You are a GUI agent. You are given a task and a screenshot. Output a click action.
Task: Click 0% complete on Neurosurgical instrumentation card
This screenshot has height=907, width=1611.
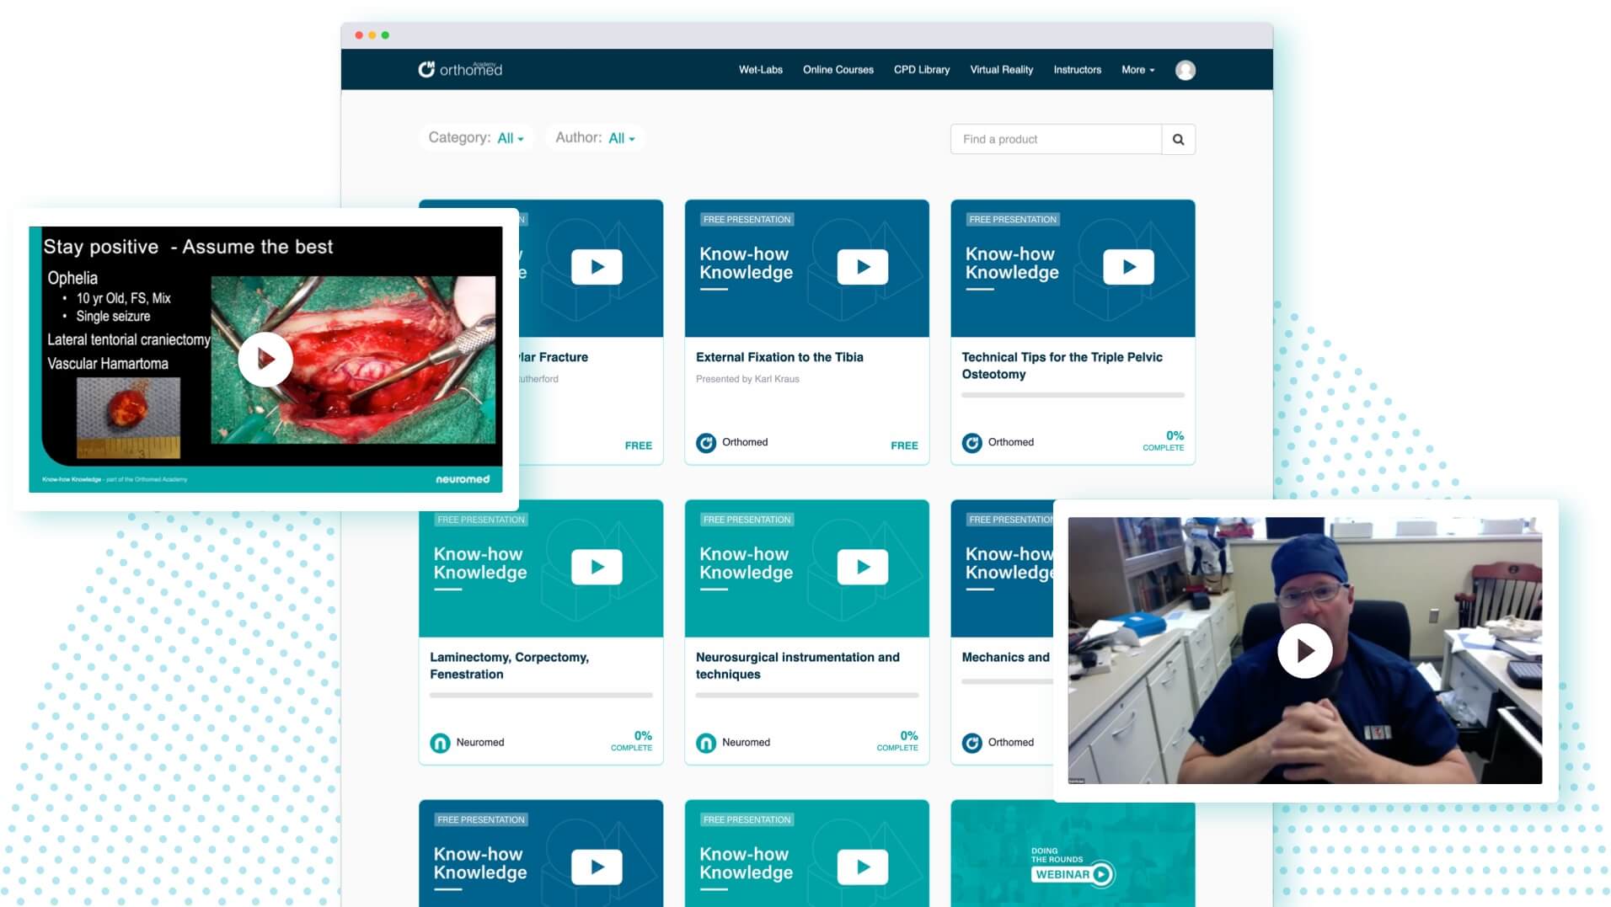pos(897,741)
